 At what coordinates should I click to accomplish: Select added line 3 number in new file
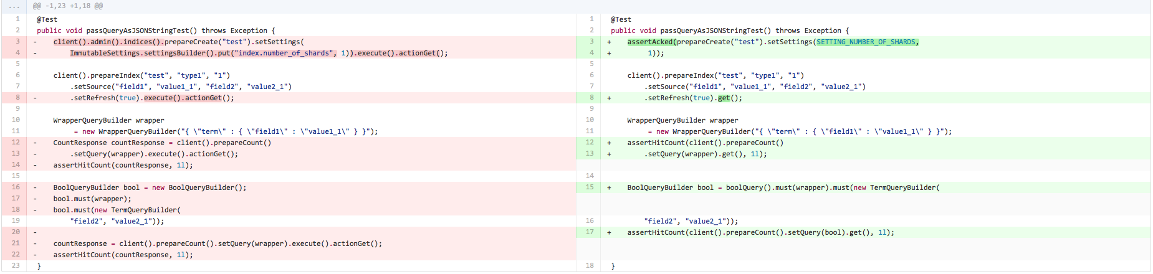[x=591, y=42]
